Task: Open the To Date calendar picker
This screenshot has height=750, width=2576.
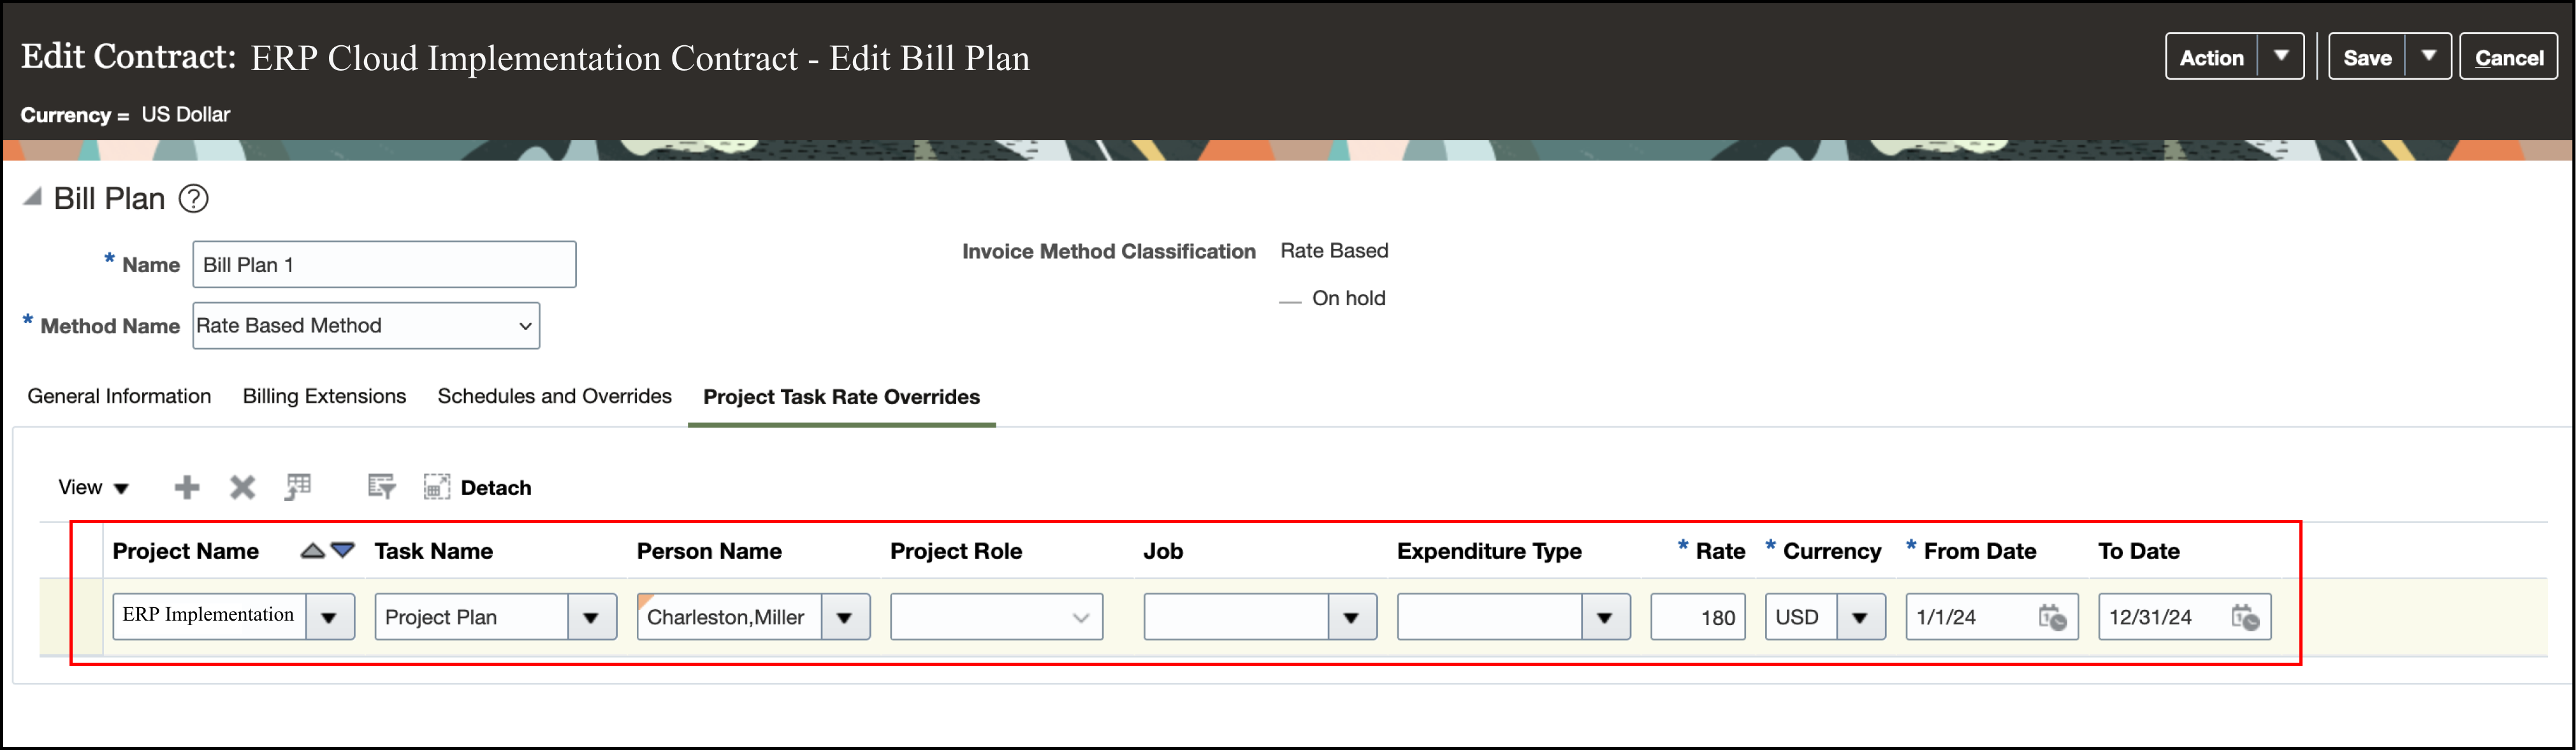Action: [2248, 617]
